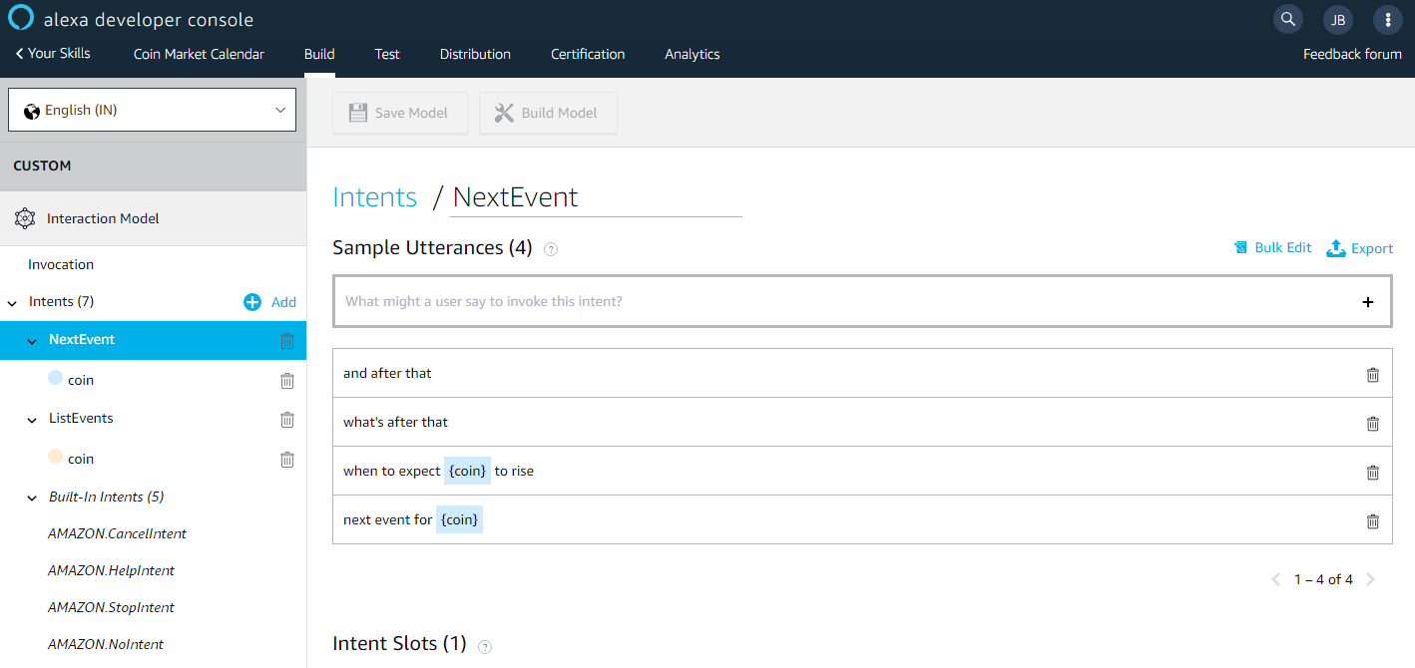The image size is (1415, 668).
Task: Delete utterance 'and after that'
Action: (x=1372, y=374)
